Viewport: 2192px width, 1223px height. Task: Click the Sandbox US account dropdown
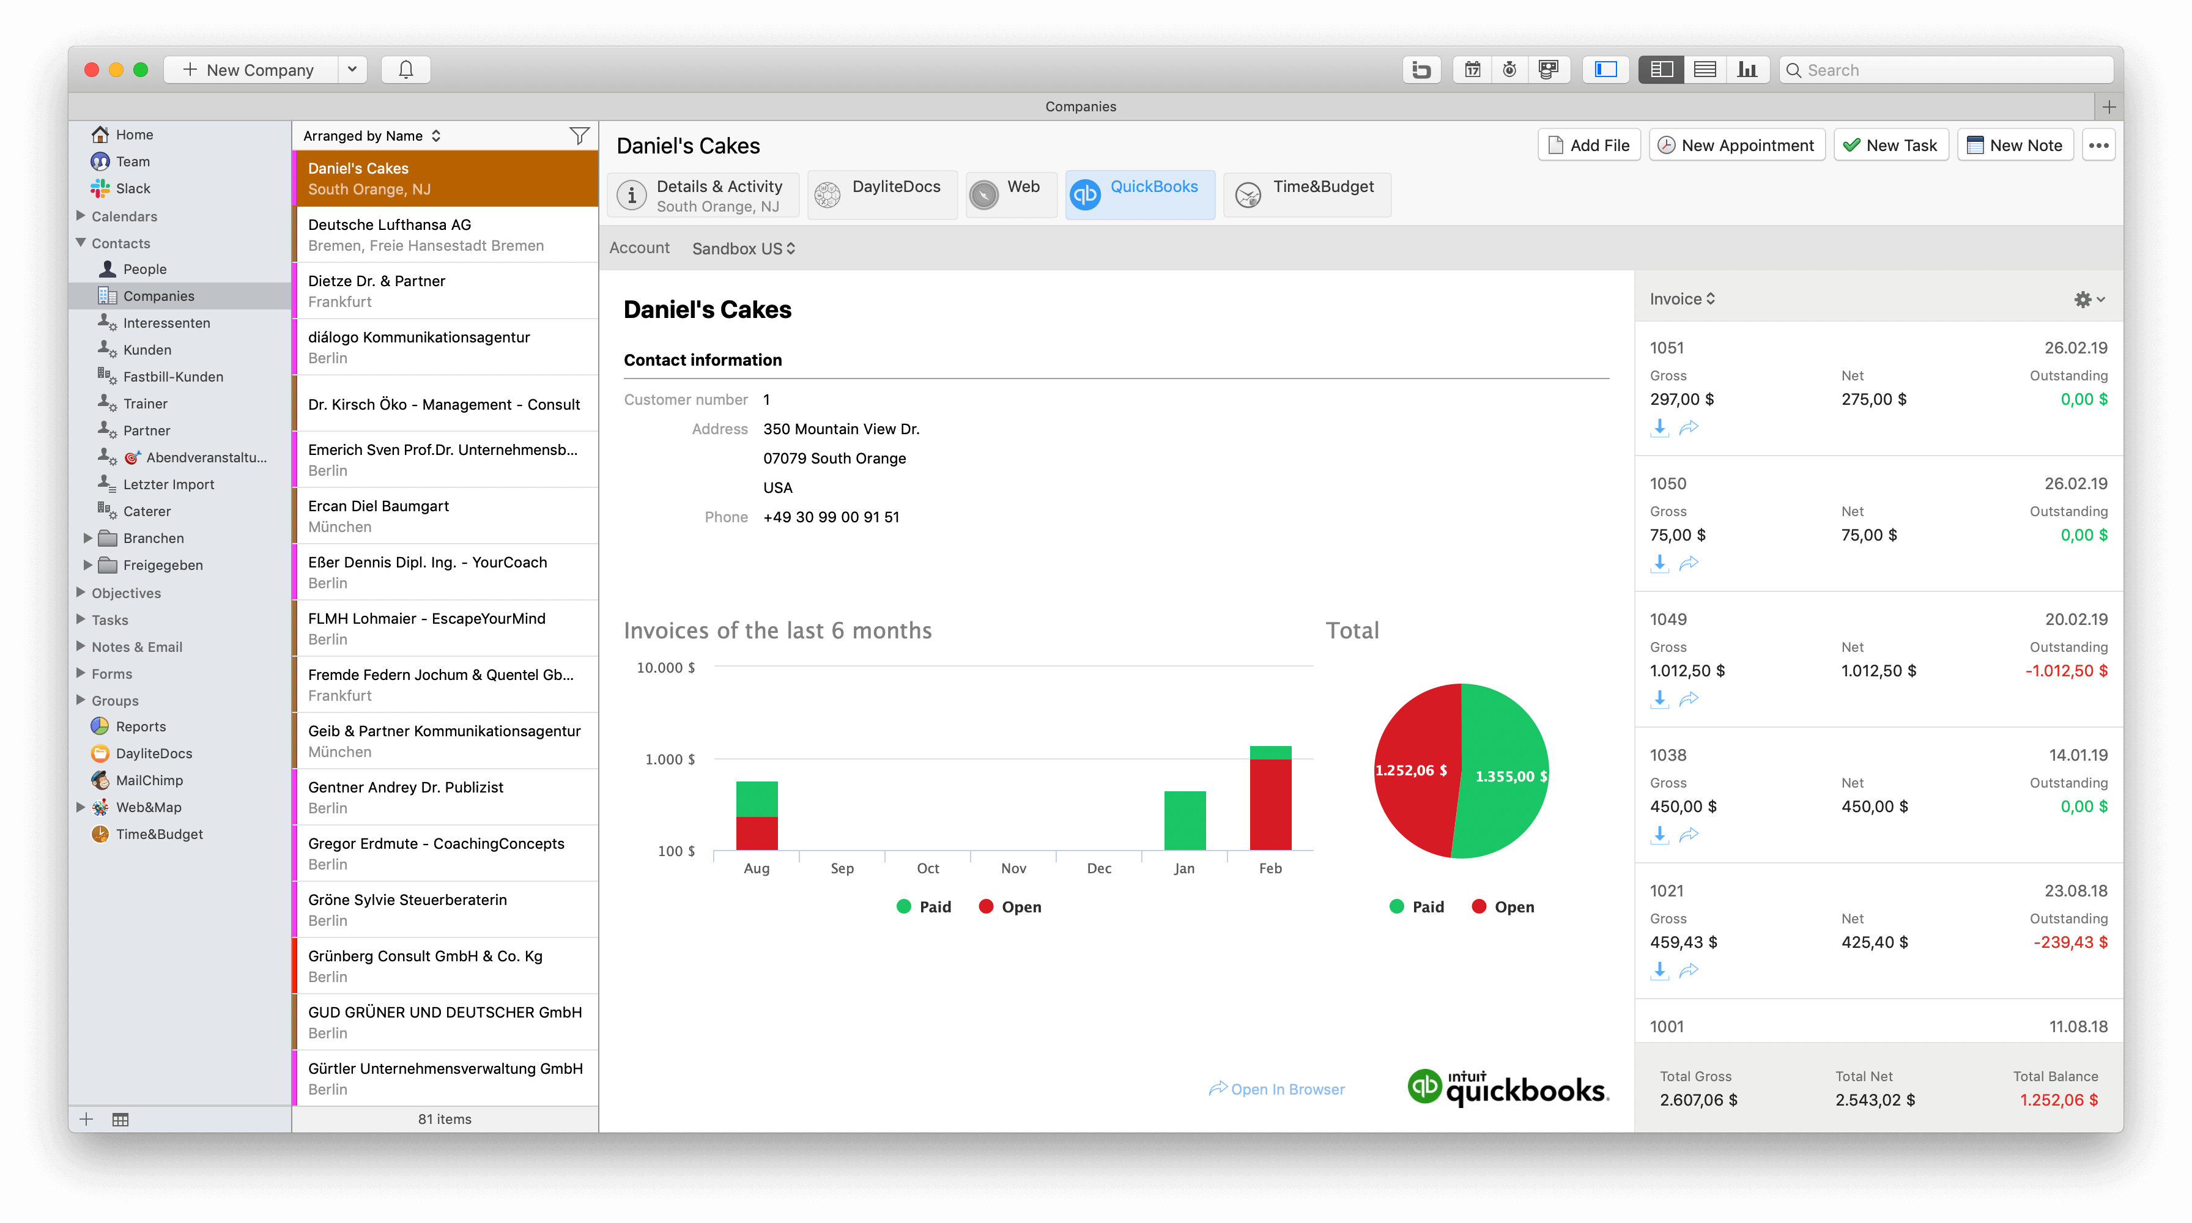[x=744, y=248]
